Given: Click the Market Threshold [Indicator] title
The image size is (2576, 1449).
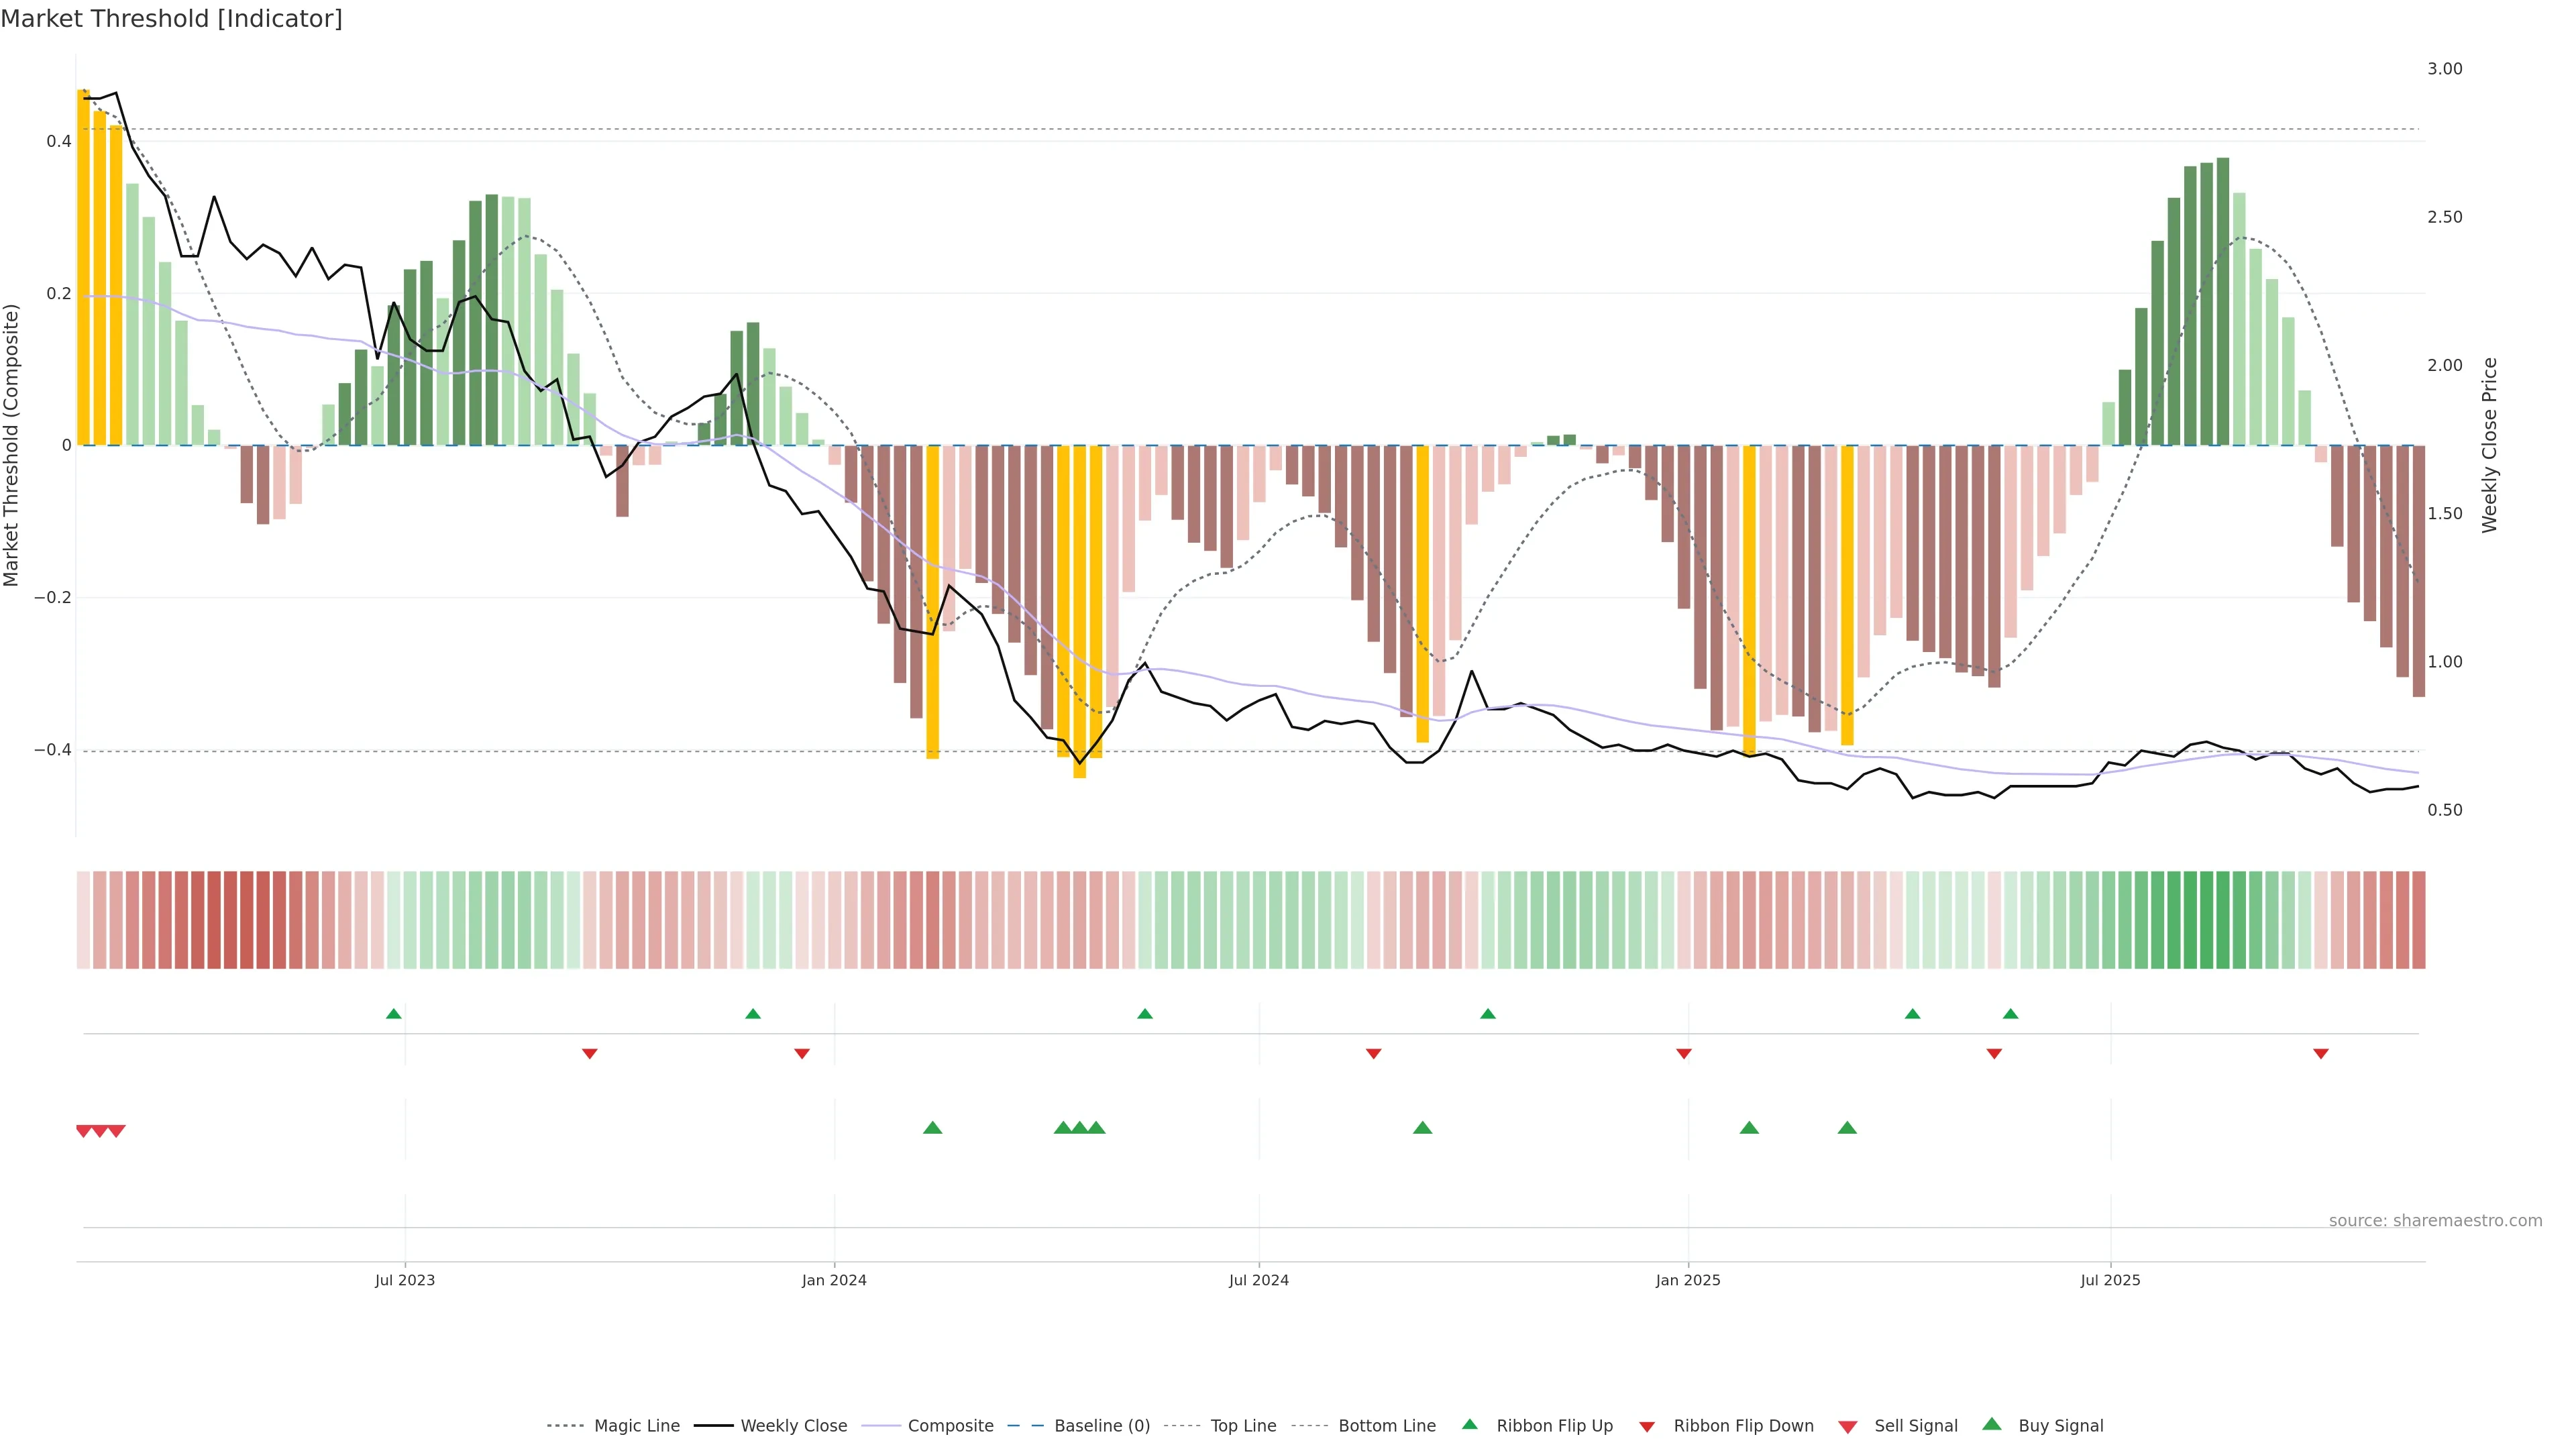Looking at the screenshot, I should pos(171,19).
